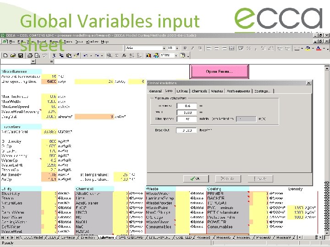This screenshot has width=330, height=247.
Task: Open the Help menu
Action: coord(104,42)
